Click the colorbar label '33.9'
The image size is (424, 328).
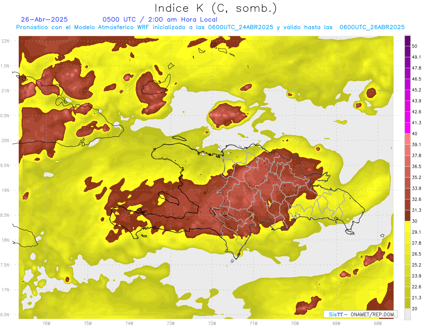point(416,188)
